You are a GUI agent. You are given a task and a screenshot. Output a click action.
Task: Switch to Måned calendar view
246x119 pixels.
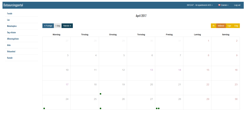[x=221, y=26]
